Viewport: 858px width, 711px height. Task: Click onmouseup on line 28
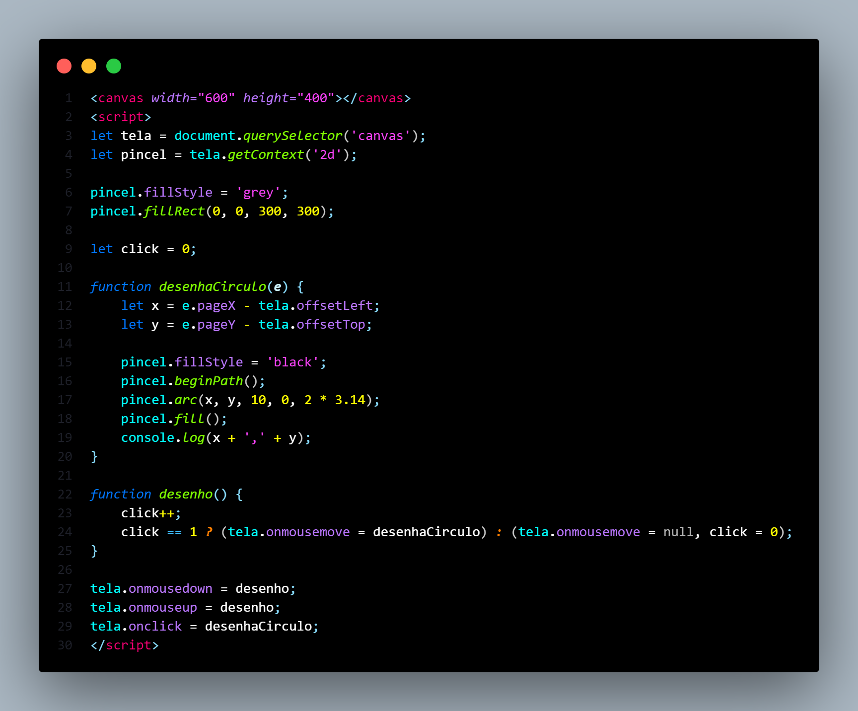coord(163,608)
